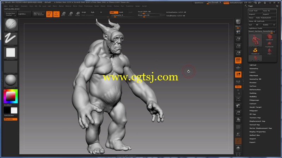Activate Draw mode button
This screenshot has width=282, height=158.
56,14
